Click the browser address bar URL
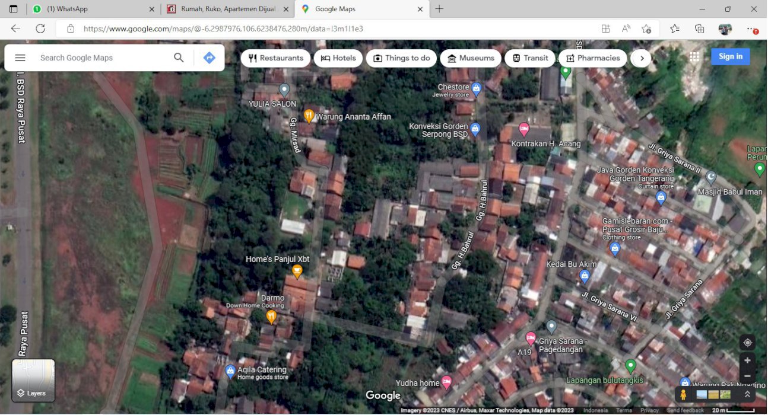Image resolution: width=768 pixels, height=415 pixels. pyautogui.click(x=223, y=28)
